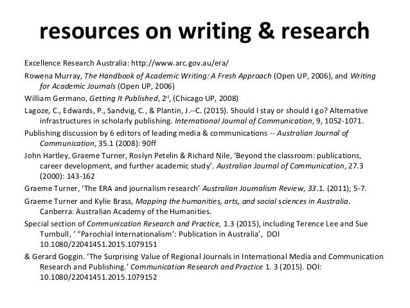Click 'for Academic Journals (Open UP, 2006)' line
The width and height of the screenshot is (410, 308).
tap(107, 86)
